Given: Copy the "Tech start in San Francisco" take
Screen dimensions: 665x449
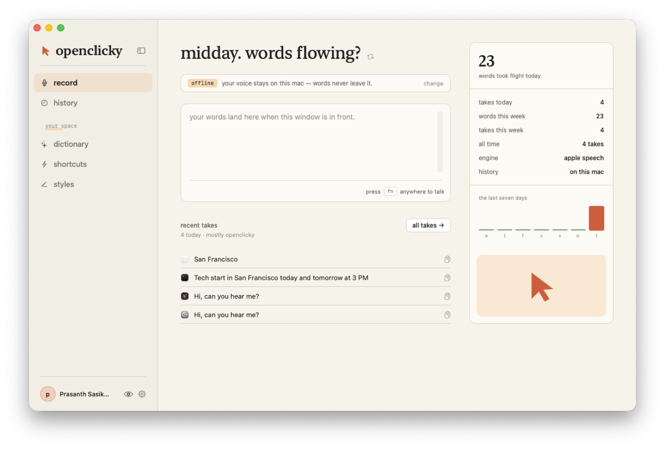Looking at the screenshot, I should [447, 278].
